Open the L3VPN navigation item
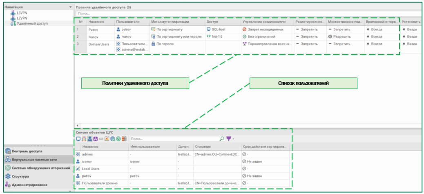424x194 pixels. coord(22,13)
